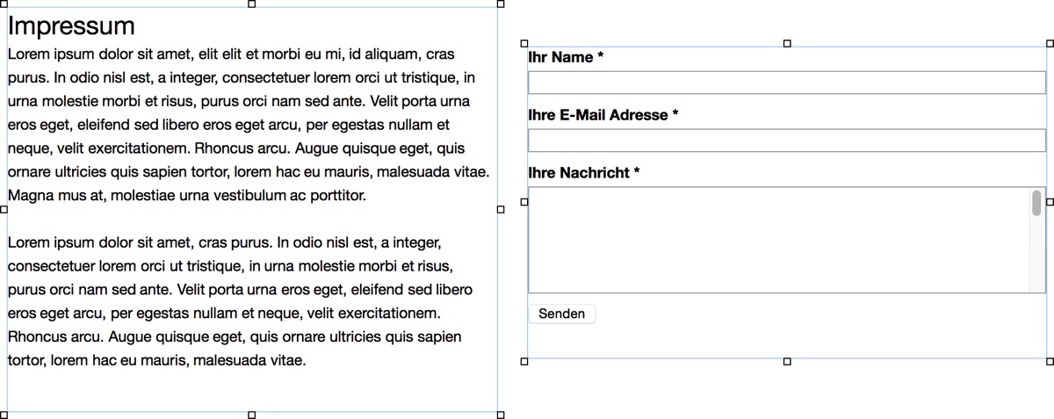Select bottom-left handle of the Impressum box

[4, 414]
